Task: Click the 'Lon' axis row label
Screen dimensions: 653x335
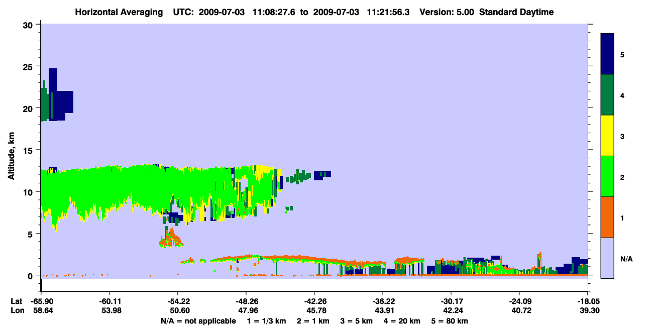Action: (17, 311)
